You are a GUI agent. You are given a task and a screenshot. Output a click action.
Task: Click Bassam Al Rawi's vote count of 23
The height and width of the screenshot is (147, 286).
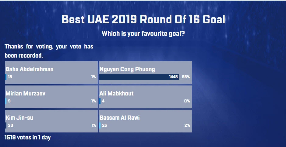pos(105,125)
